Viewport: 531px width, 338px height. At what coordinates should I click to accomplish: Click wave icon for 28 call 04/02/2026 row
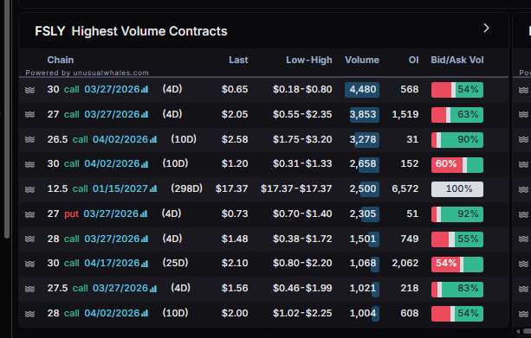(x=29, y=314)
